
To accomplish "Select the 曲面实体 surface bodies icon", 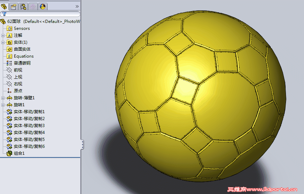I will click(9, 49).
